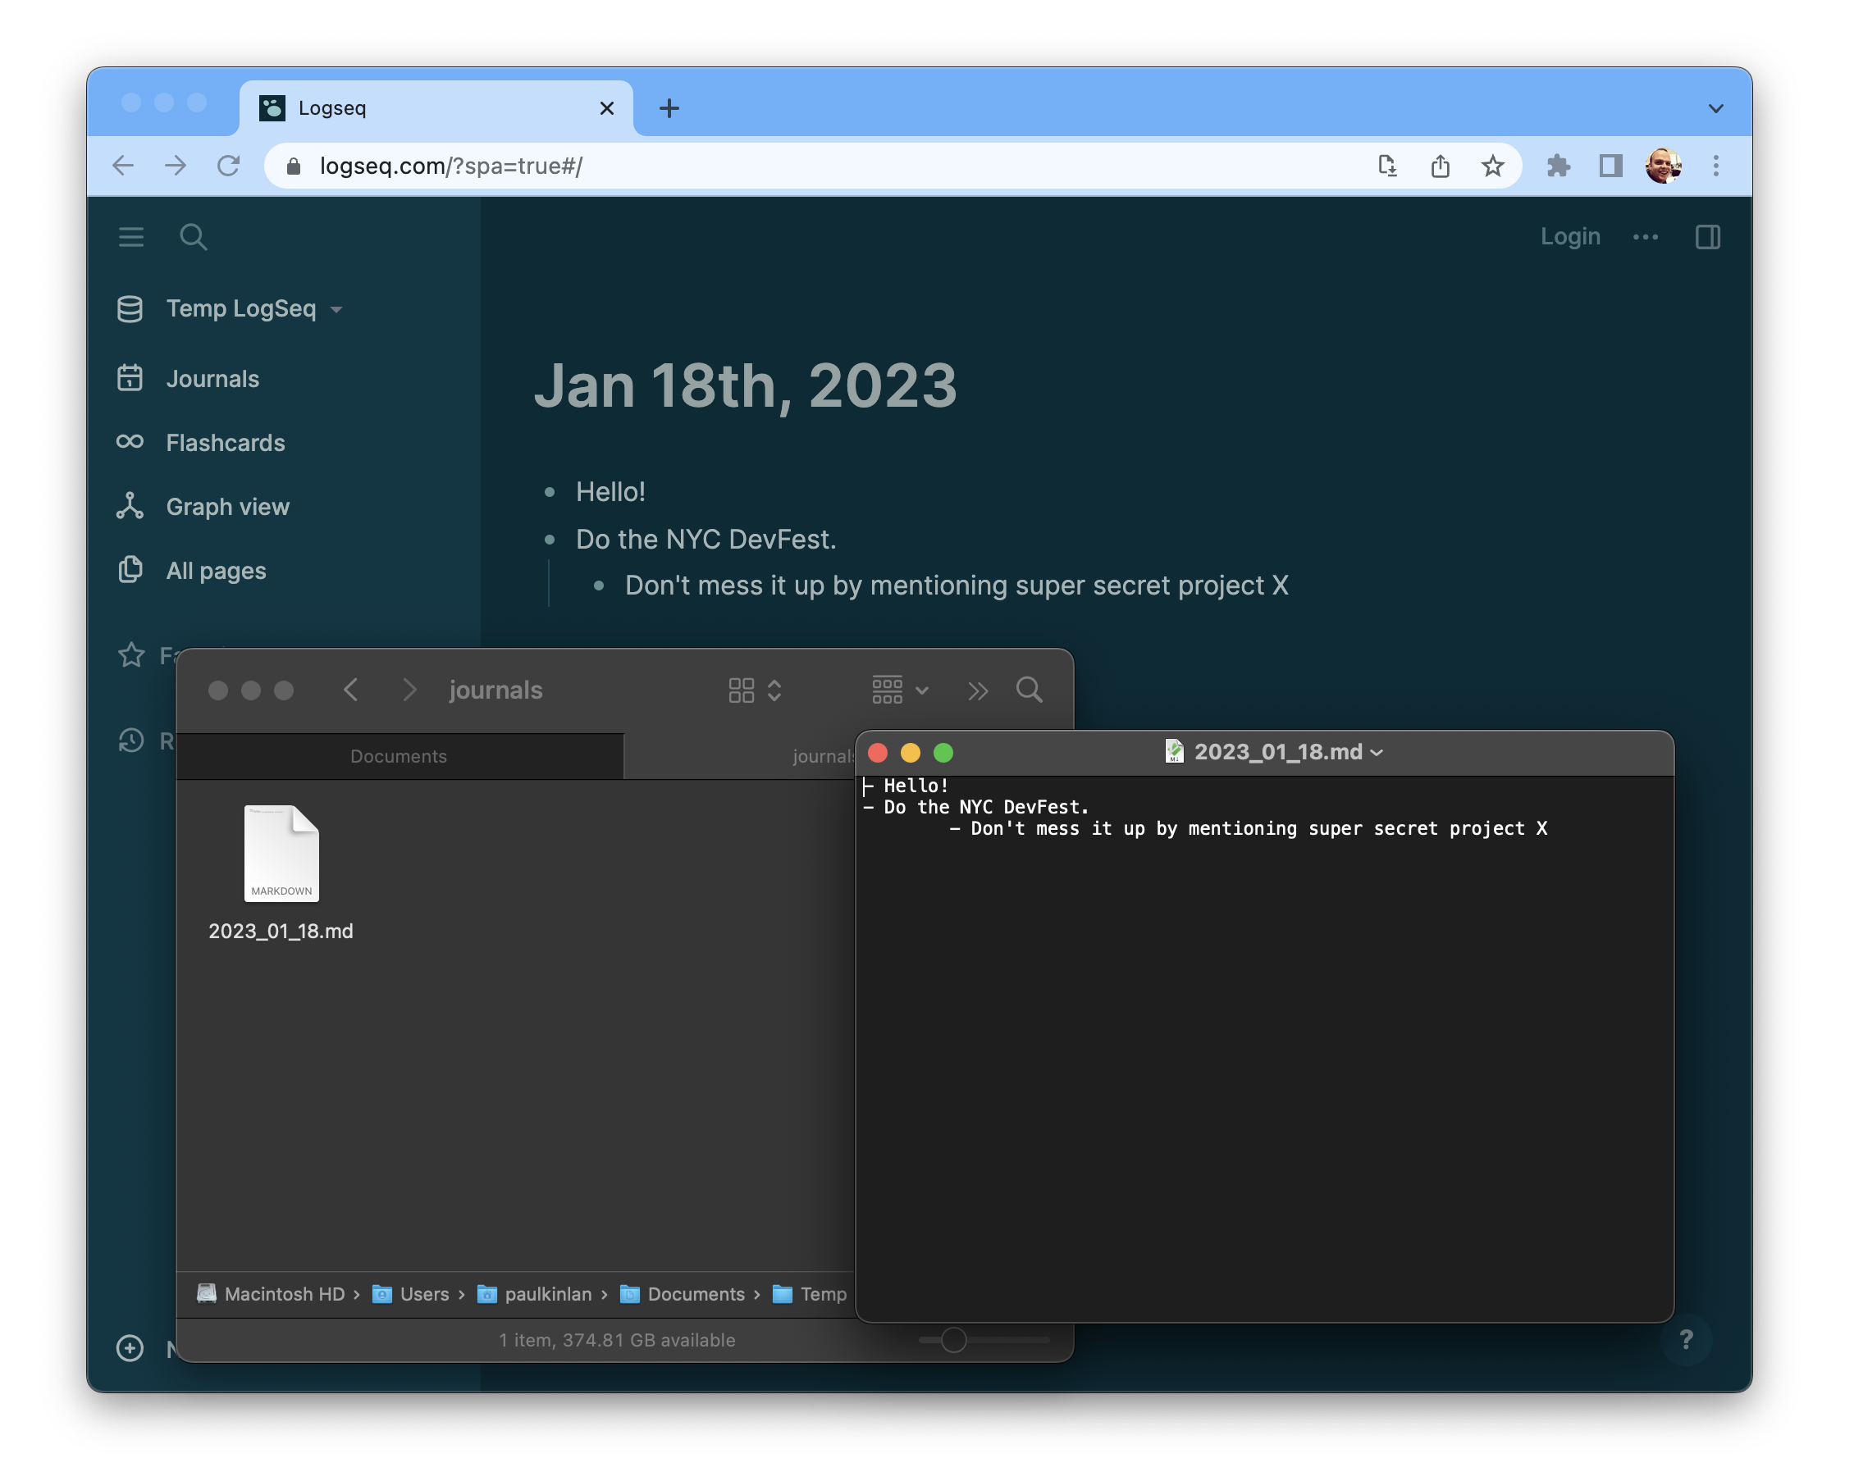Change Finder icon view mode switcher
Viewport: 1854px width, 1481px height.
(755, 690)
